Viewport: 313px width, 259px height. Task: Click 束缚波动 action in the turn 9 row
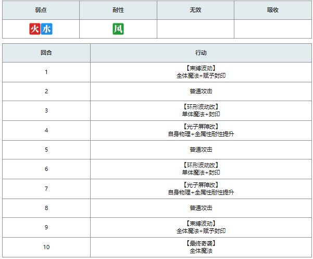pyautogui.click(x=201, y=224)
